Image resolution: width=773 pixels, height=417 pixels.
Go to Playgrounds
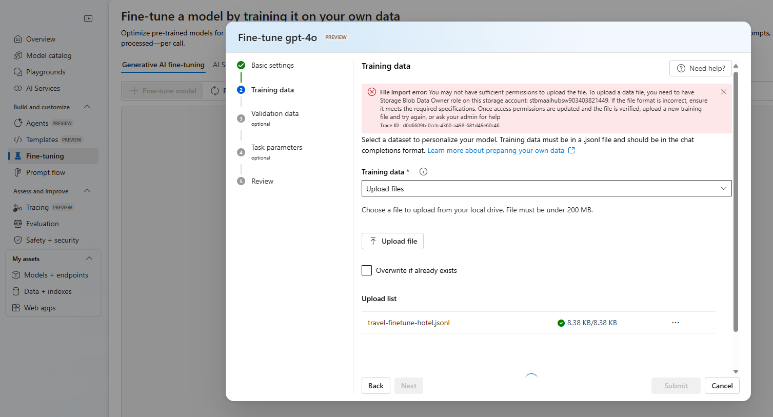coord(46,72)
